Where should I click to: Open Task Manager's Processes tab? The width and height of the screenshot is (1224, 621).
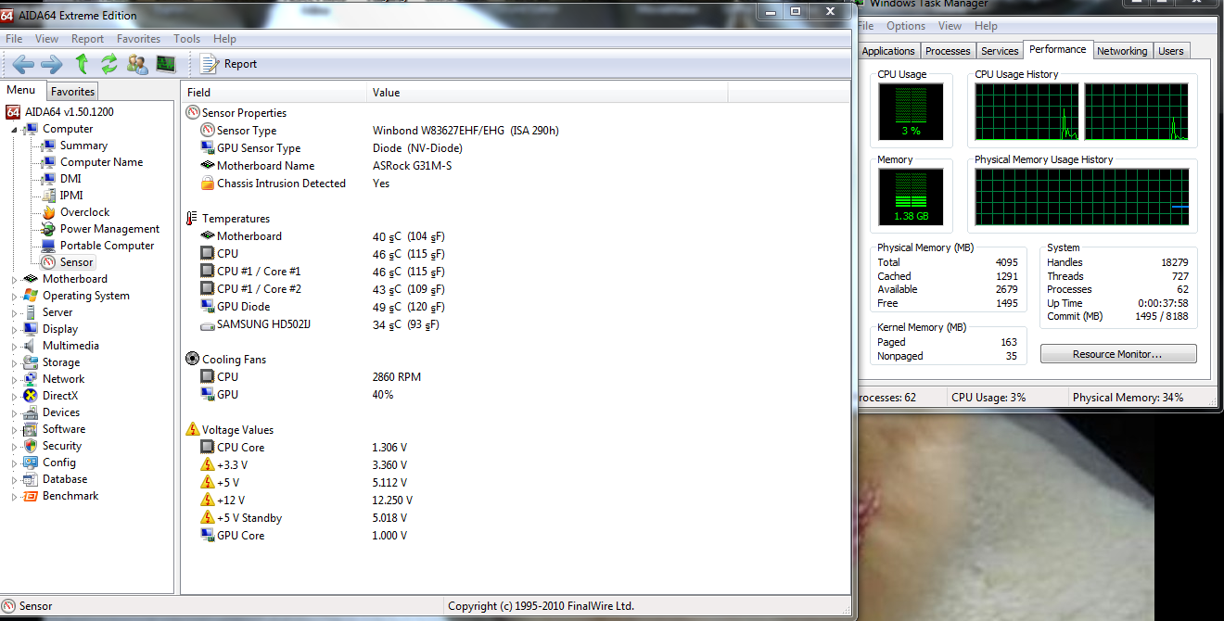948,51
